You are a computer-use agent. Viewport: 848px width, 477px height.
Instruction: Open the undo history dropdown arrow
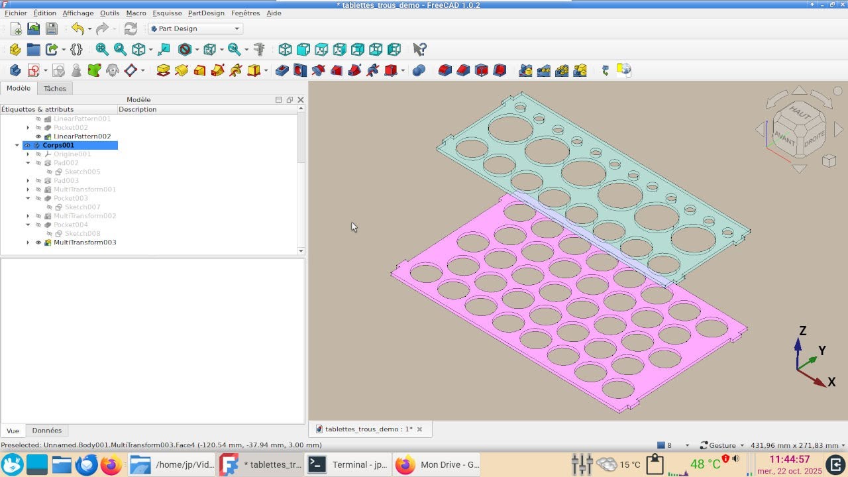(x=90, y=29)
